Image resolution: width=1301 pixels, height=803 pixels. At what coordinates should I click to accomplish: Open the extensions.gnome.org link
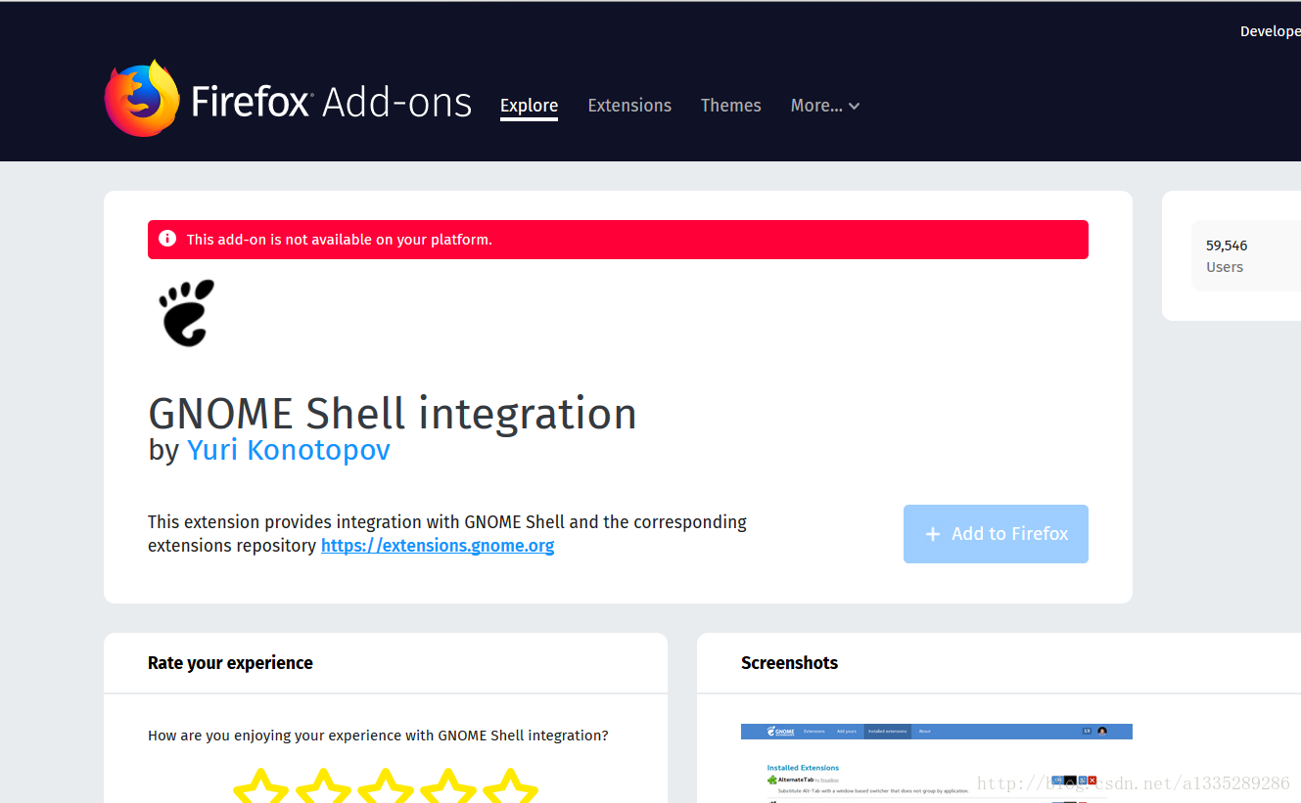(438, 546)
